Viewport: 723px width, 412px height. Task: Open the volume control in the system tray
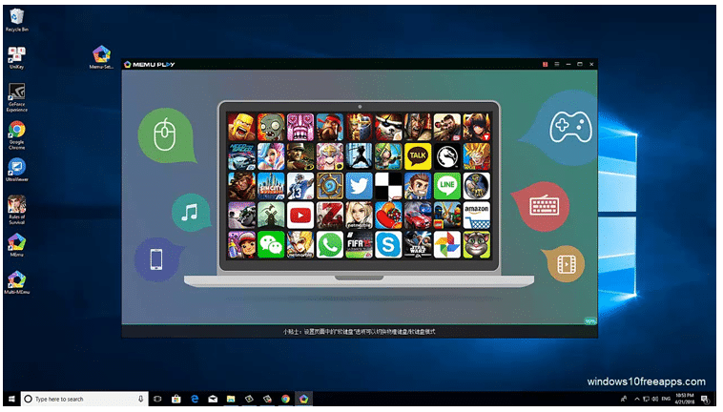(654, 399)
